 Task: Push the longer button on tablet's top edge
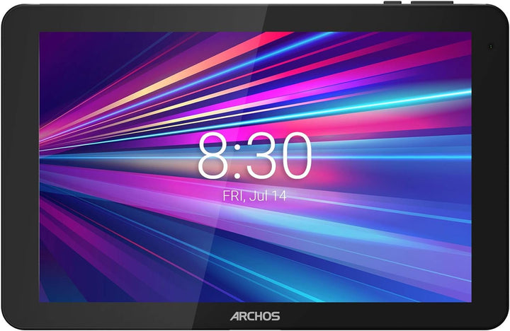(x=432, y=3)
